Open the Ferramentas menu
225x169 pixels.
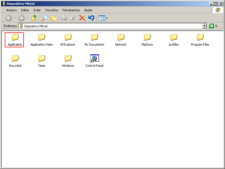71,10
